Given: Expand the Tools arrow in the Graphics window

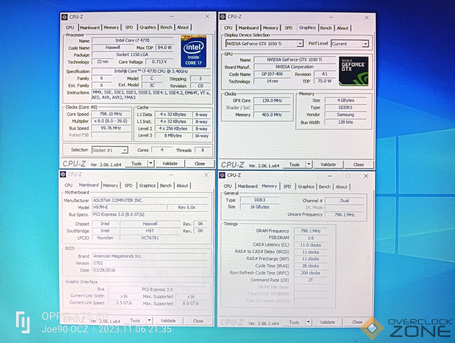Looking at the screenshot, I should pos(309,164).
